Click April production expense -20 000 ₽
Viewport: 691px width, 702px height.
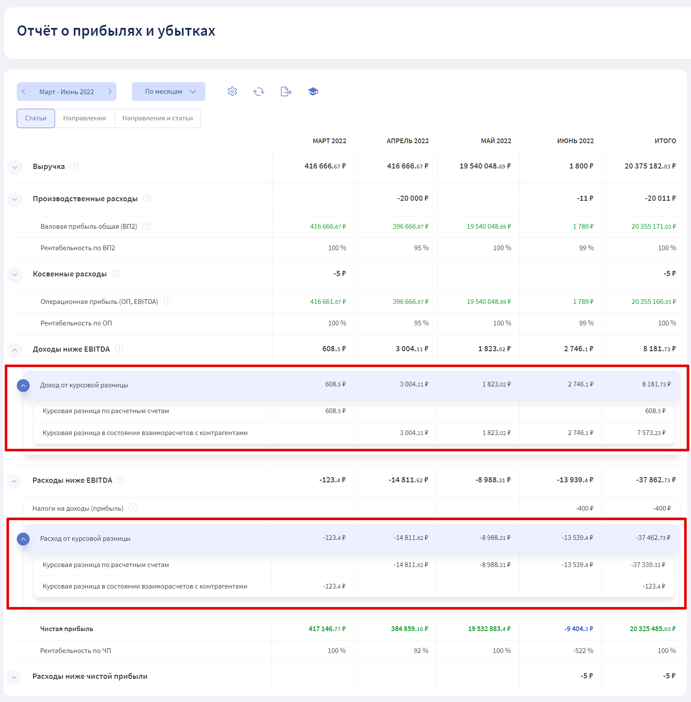(x=413, y=198)
